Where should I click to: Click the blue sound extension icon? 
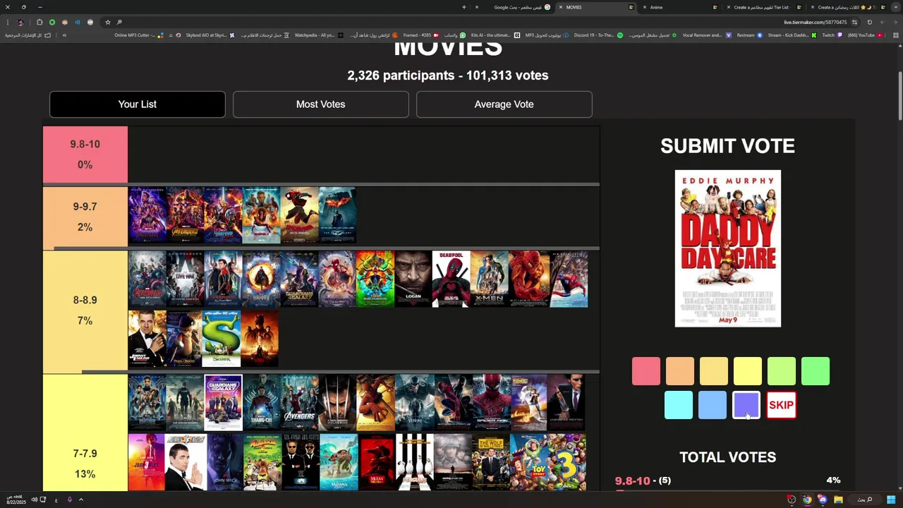click(x=78, y=22)
